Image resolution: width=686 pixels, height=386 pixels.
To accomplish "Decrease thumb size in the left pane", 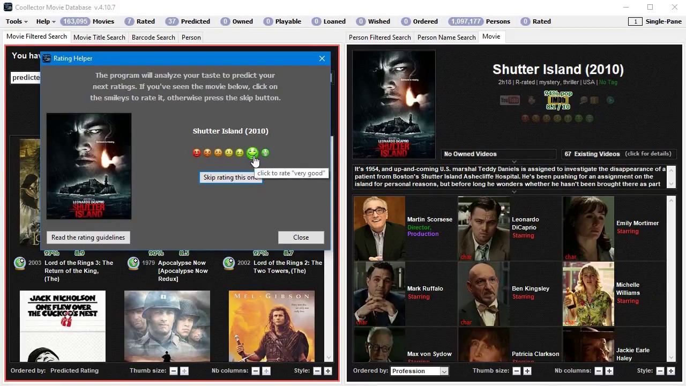I will (x=174, y=371).
